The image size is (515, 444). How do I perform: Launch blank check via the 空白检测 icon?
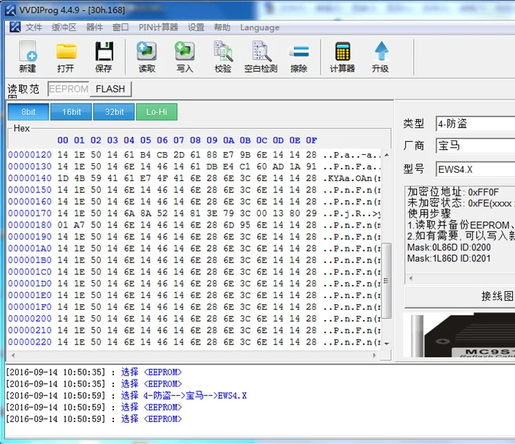(261, 56)
